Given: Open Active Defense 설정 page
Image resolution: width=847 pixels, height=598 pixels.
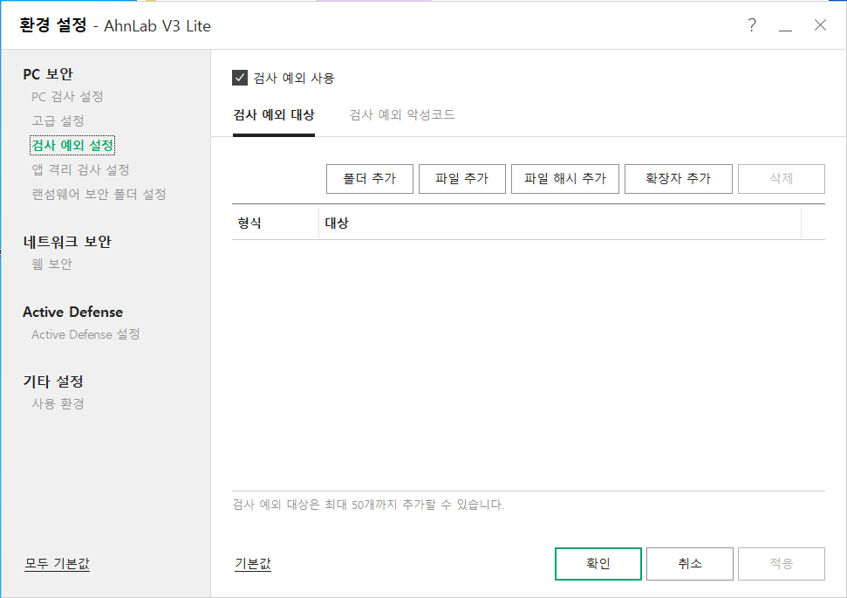Looking at the screenshot, I should 85,334.
